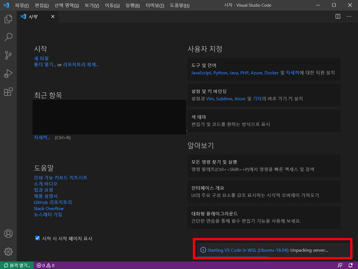Click the (Ctrl+R) shortcut hint text

(62, 137)
